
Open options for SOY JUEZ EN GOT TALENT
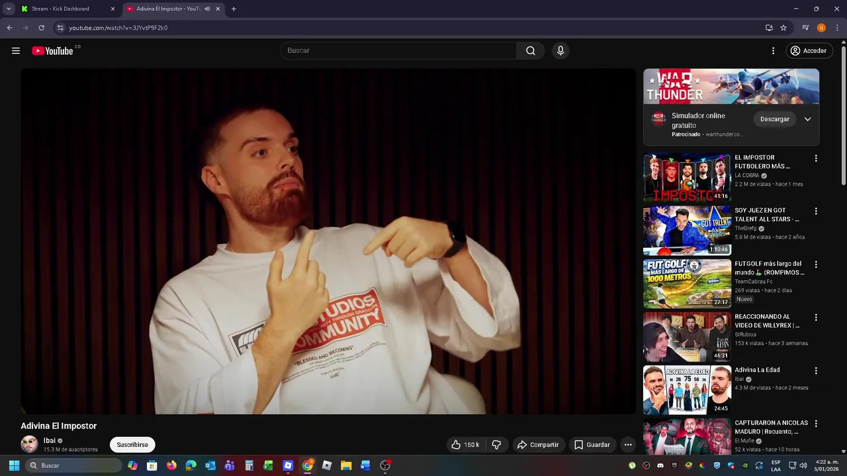click(x=816, y=212)
